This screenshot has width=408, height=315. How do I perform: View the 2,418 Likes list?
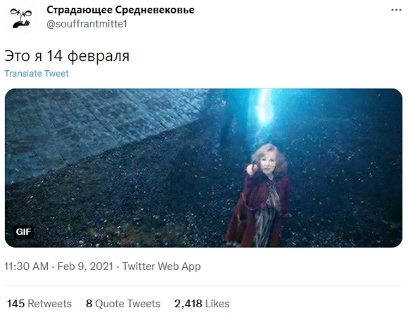coord(202,304)
